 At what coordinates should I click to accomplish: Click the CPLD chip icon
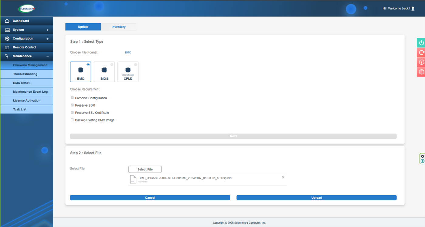click(x=128, y=70)
